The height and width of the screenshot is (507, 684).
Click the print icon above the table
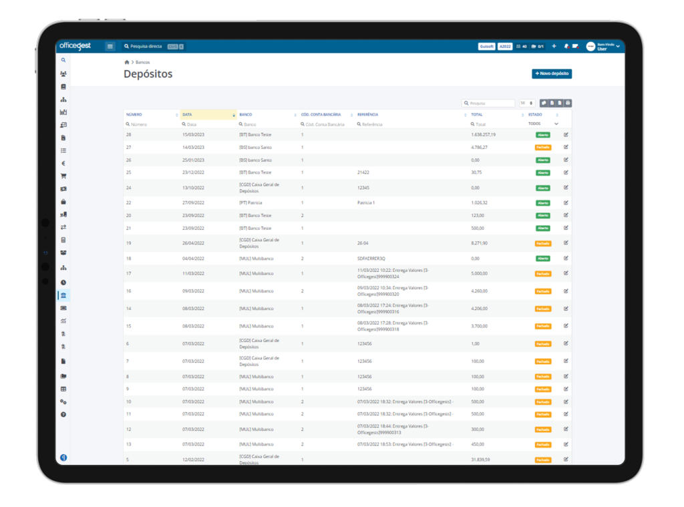coord(568,103)
